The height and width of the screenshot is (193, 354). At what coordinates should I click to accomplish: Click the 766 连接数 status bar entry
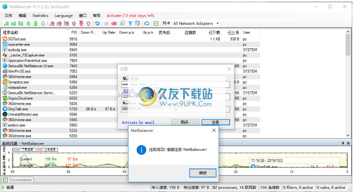(x=270, y=187)
